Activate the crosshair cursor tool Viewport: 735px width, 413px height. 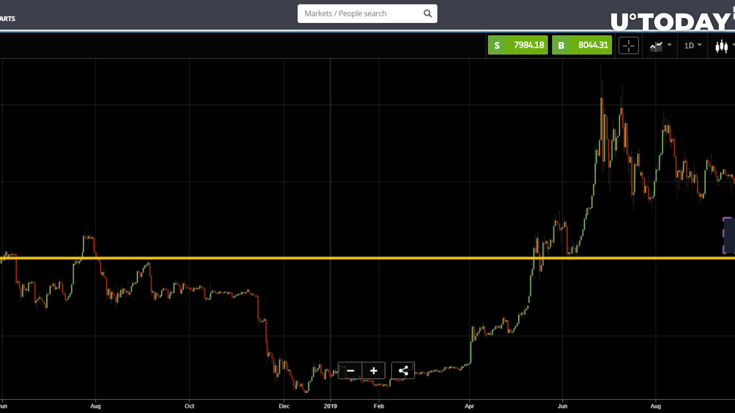coord(629,45)
